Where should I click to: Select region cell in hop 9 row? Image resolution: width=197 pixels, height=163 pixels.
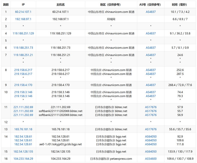pyautogui.click(x=111, y=85)
